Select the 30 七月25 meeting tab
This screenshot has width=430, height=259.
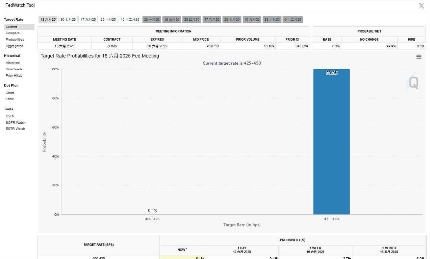pos(68,20)
